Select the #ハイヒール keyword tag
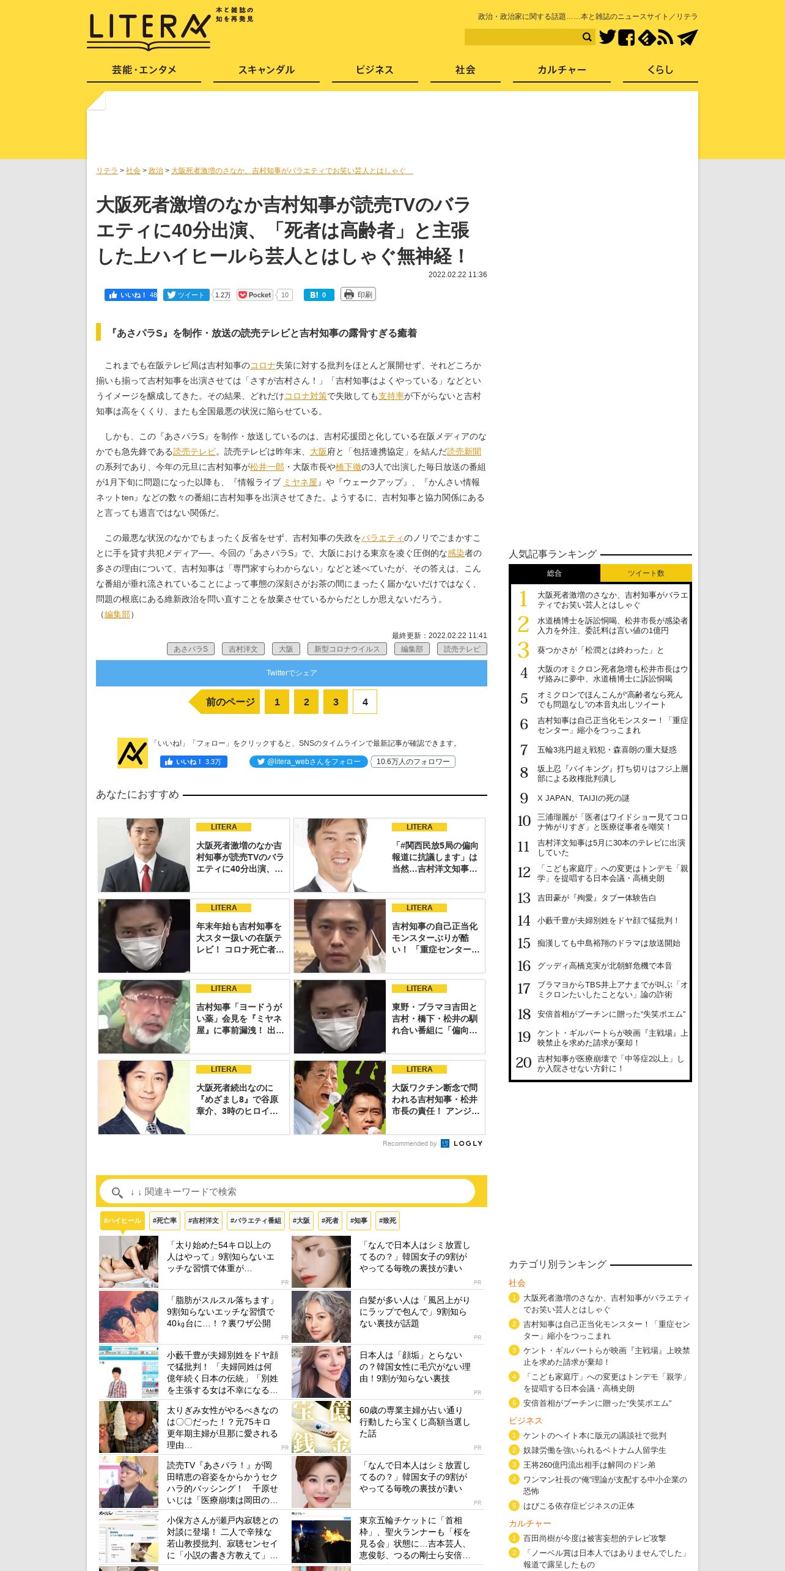The image size is (785, 1571). [x=122, y=1220]
